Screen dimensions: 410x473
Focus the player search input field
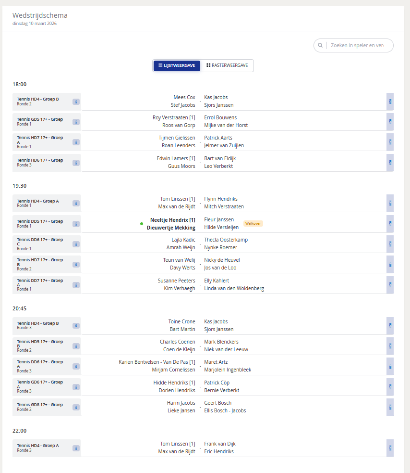point(358,46)
